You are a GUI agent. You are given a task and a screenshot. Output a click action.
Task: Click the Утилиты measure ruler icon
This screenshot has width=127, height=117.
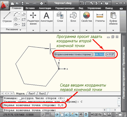(100, 16)
